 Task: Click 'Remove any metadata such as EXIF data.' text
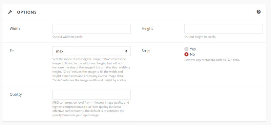coord(212,60)
